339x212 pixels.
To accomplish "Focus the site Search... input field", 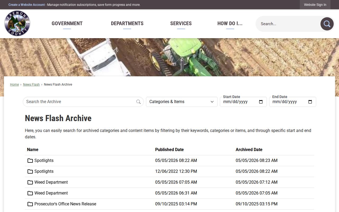I will 289,24.
